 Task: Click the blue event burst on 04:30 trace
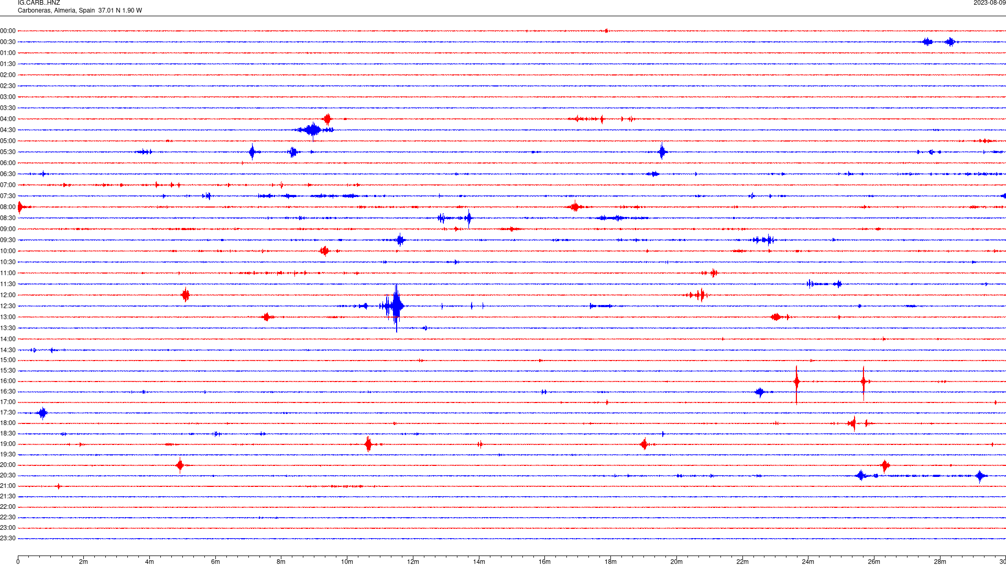point(313,130)
